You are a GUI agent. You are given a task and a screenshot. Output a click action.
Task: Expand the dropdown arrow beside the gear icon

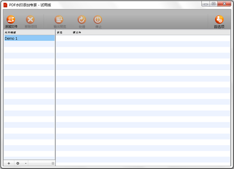[x=26, y=164]
